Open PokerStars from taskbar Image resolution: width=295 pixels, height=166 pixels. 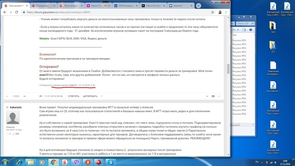tap(99, 162)
